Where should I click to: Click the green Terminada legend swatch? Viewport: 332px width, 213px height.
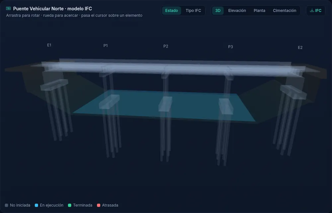tap(70, 205)
